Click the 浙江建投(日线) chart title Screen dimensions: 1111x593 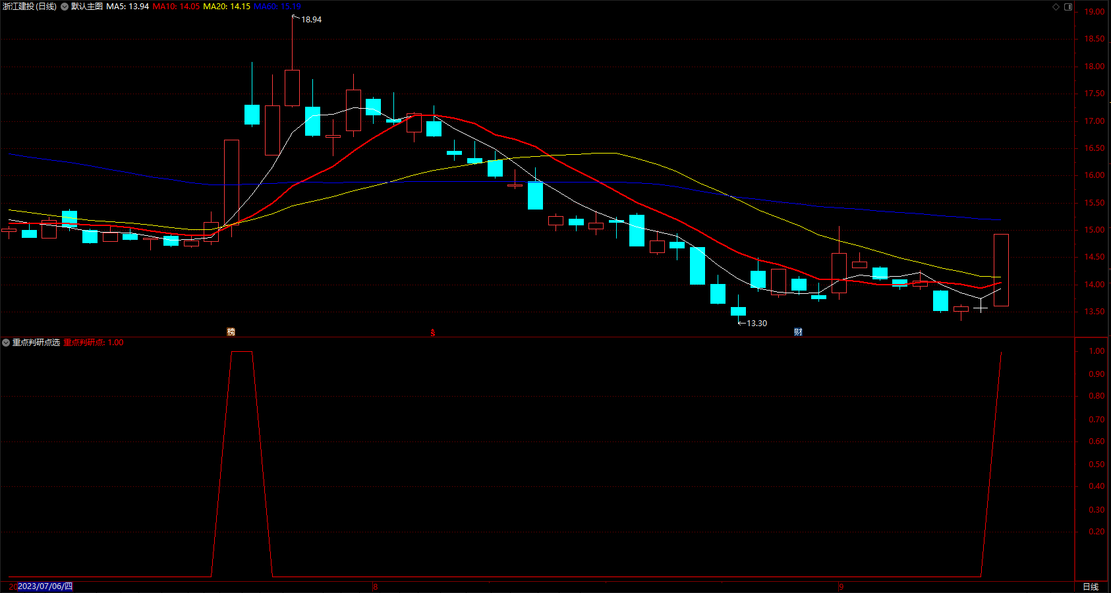30,7
